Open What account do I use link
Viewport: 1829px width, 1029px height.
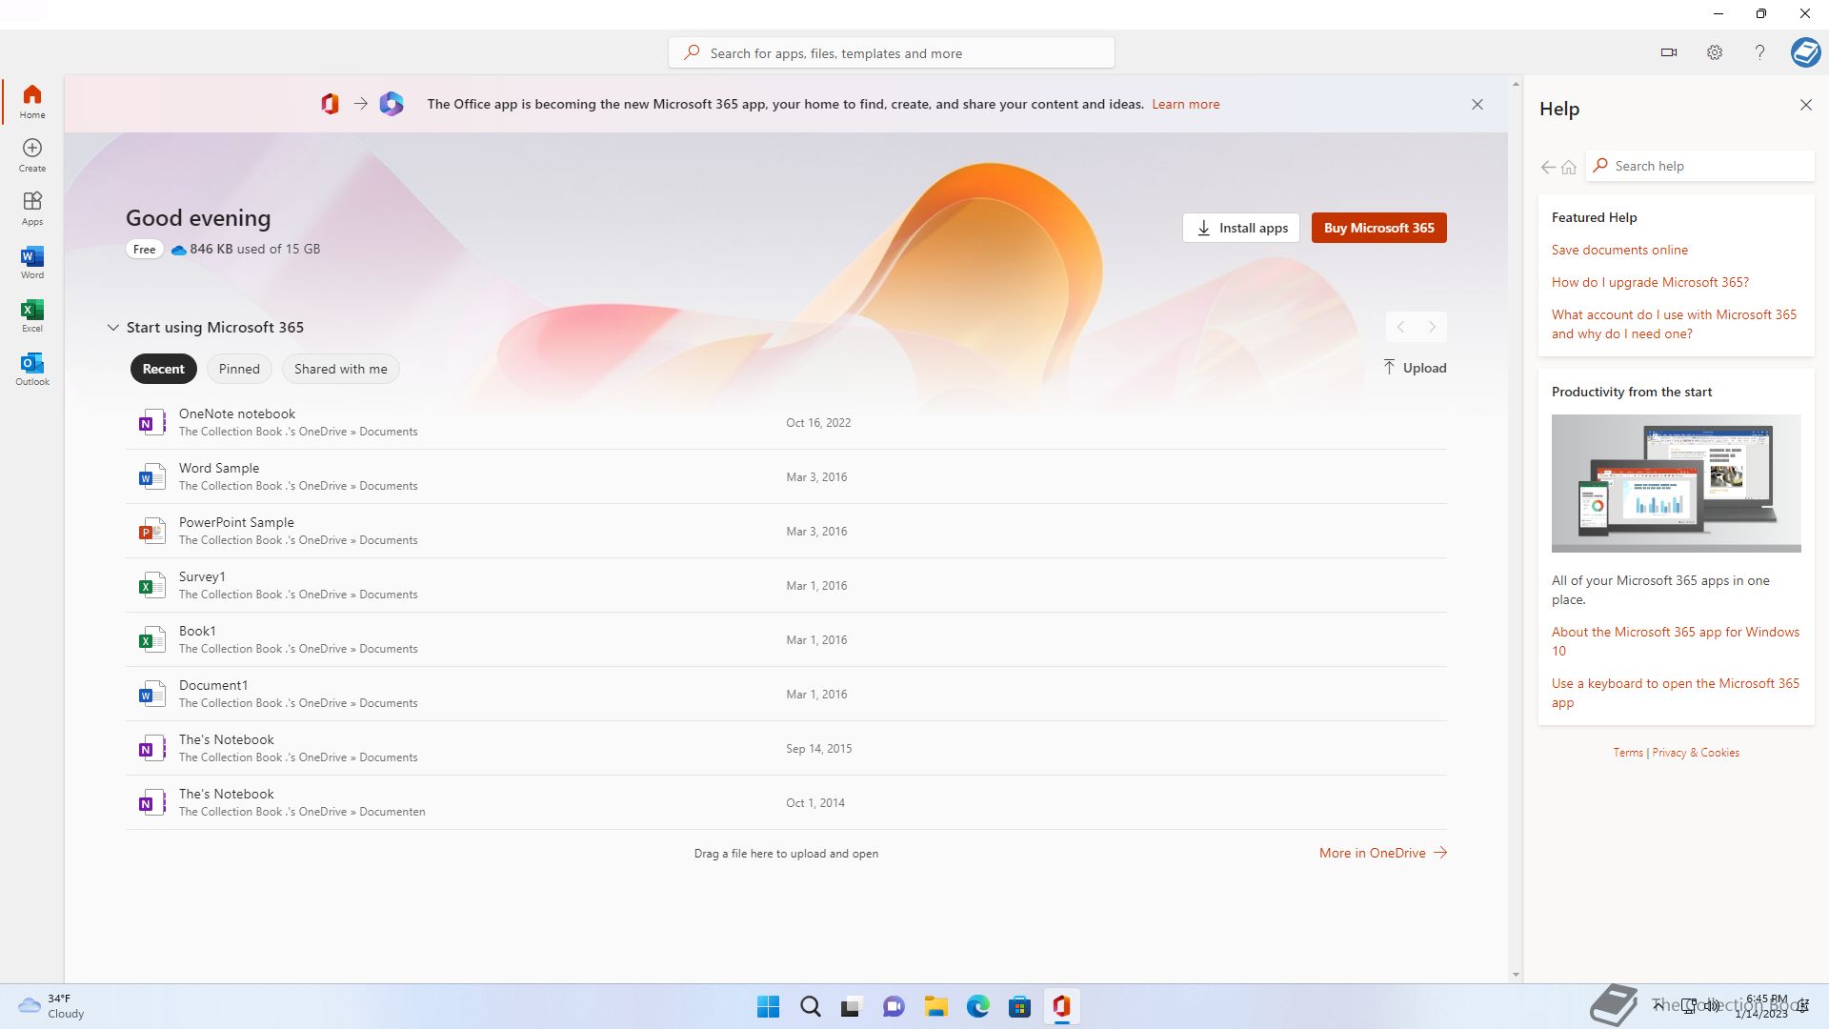(1674, 324)
